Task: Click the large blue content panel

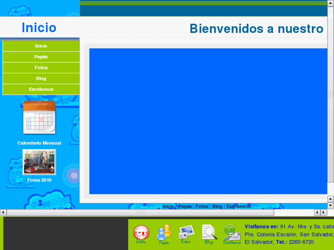Action: tap(208, 121)
